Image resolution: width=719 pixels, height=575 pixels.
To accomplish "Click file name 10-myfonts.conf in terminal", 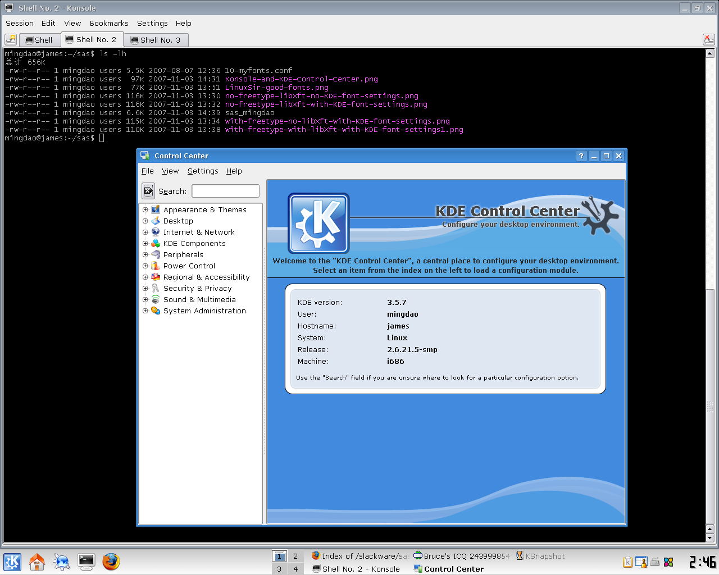I will coord(258,71).
